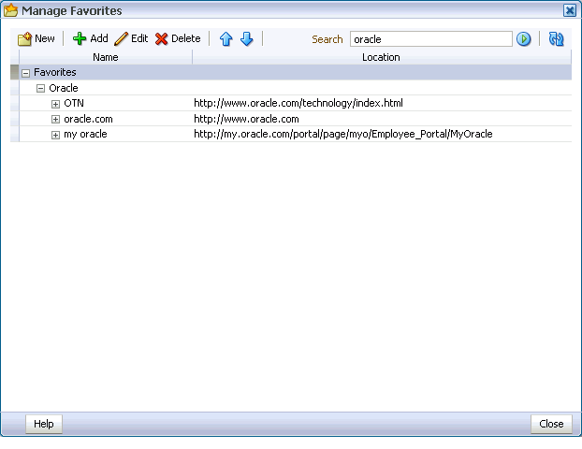Expand the OTN tree entry
Viewport: 582px width, 449px height.
55,104
